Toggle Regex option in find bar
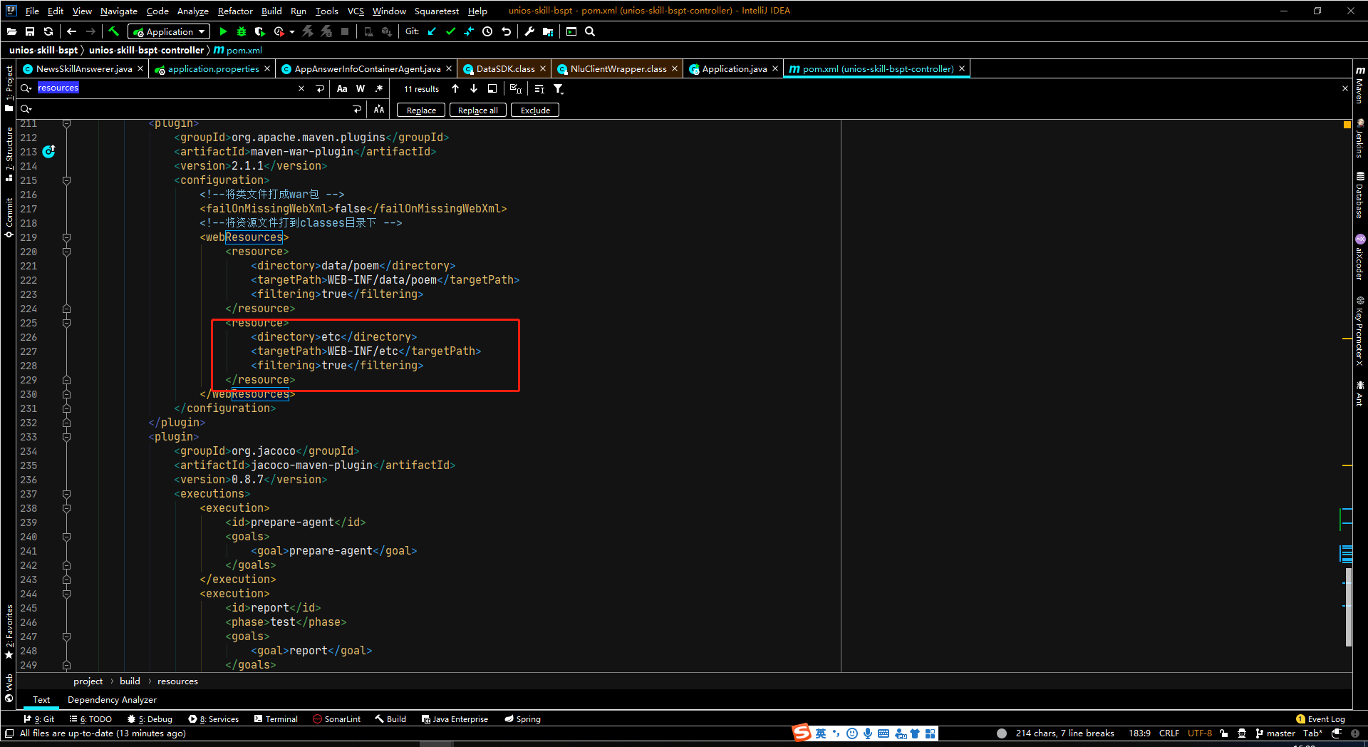Viewport: 1368px width, 747px height. (379, 88)
